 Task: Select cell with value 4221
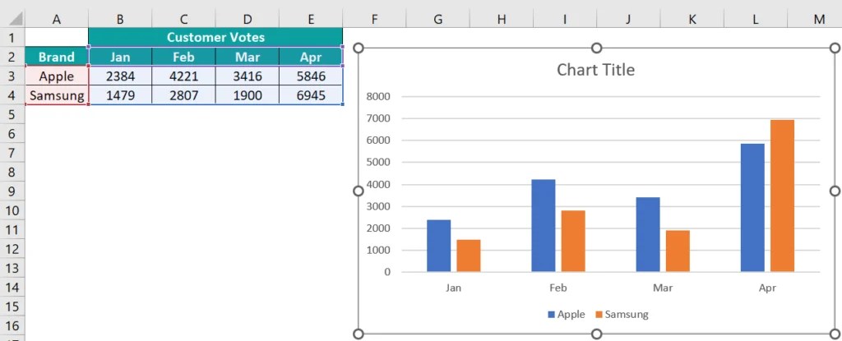point(183,76)
